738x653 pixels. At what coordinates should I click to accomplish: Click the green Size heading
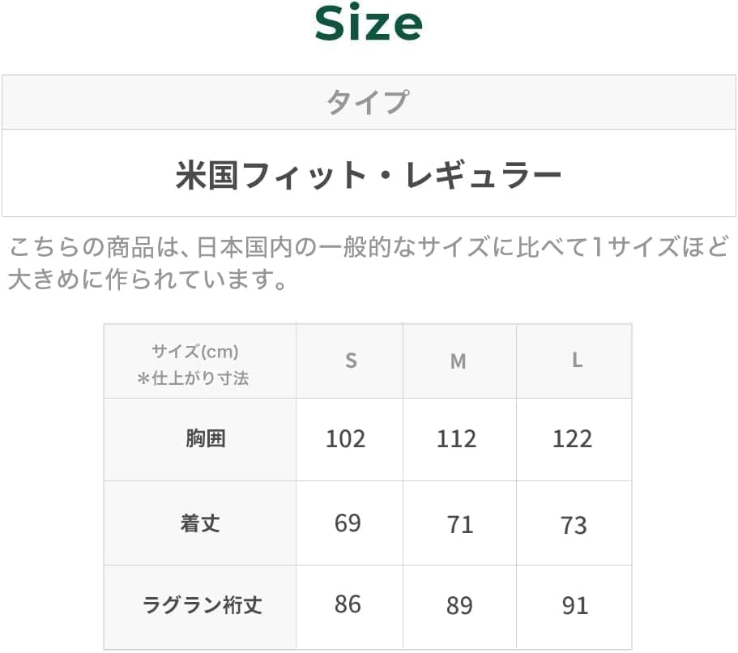point(369,25)
